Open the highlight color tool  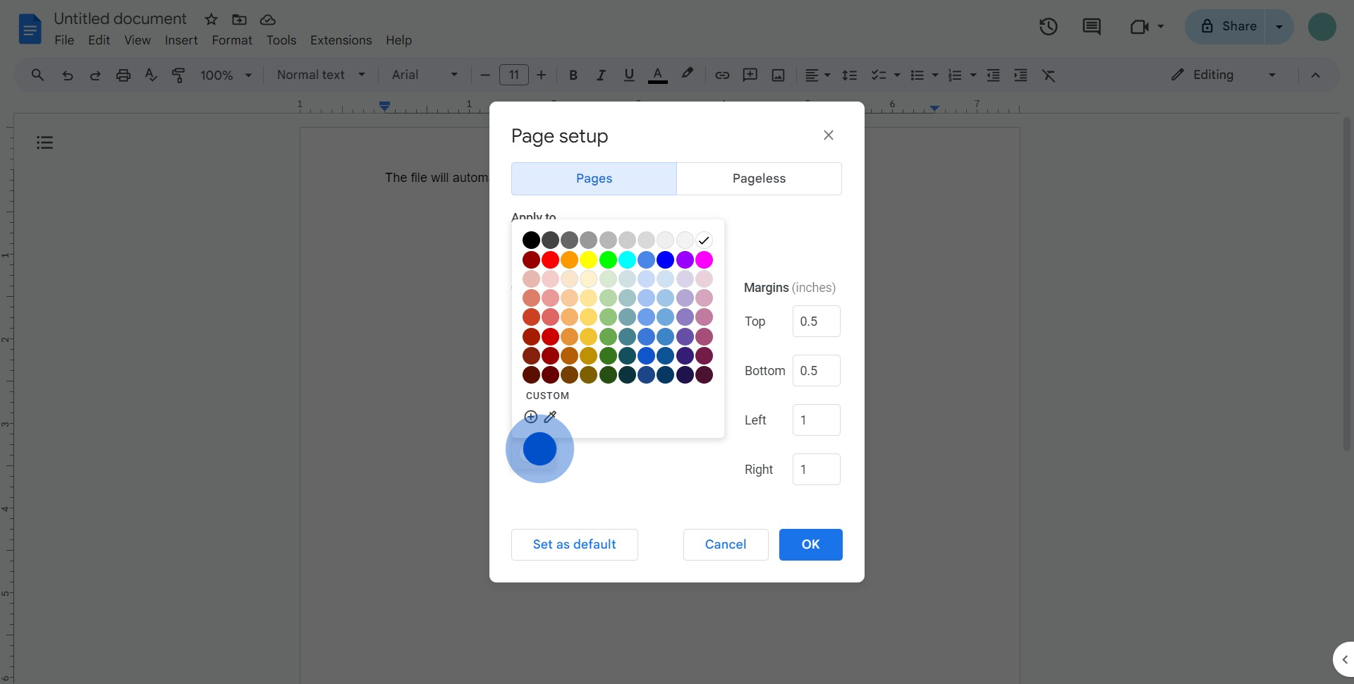point(687,73)
